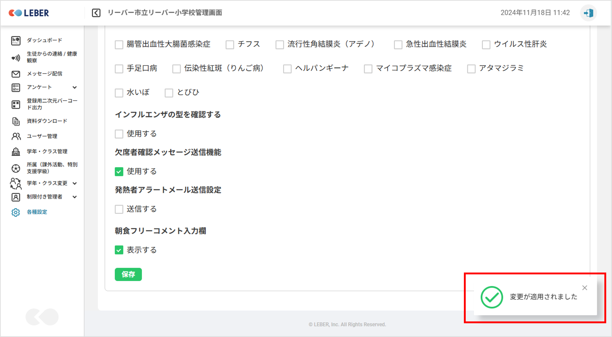The width and height of the screenshot is (612, 337).
Task: Check the 手足口病 disease checkbox
Action: (119, 69)
